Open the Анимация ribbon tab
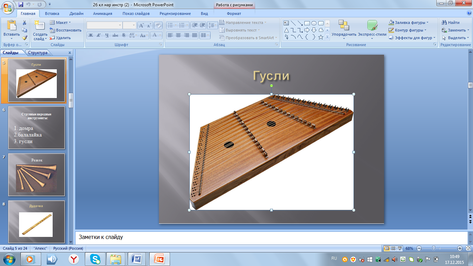Screen dimensions: 473x266 pyautogui.click(x=102, y=14)
